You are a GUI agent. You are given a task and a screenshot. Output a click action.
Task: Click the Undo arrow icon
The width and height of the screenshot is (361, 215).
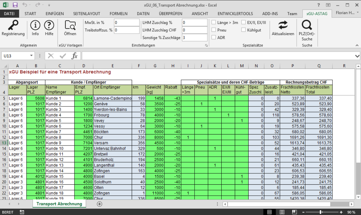pyautogui.click(x=25, y=5)
